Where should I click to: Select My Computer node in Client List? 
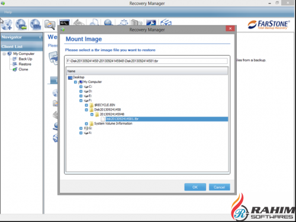[x=24, y=54]
